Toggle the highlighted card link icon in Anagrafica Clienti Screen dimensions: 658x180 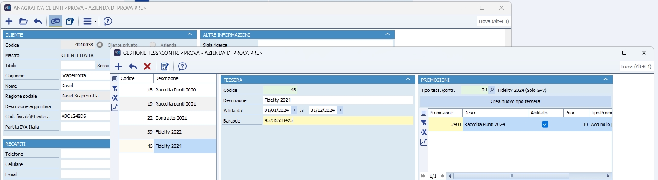[55, 21]
